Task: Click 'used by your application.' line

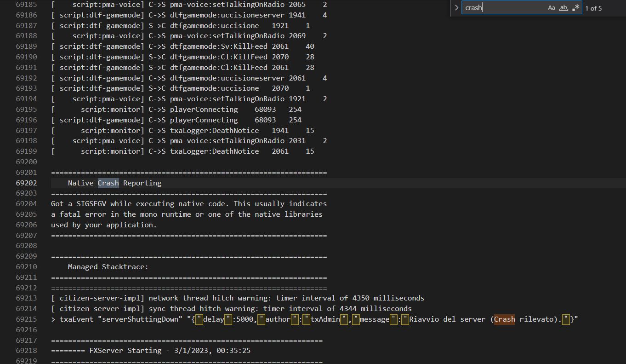Action: coord(104,225)
